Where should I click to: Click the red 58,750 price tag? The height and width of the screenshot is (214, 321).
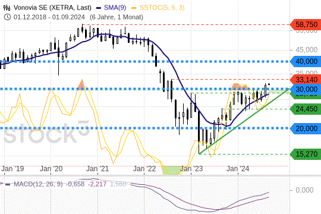[306, 24]
